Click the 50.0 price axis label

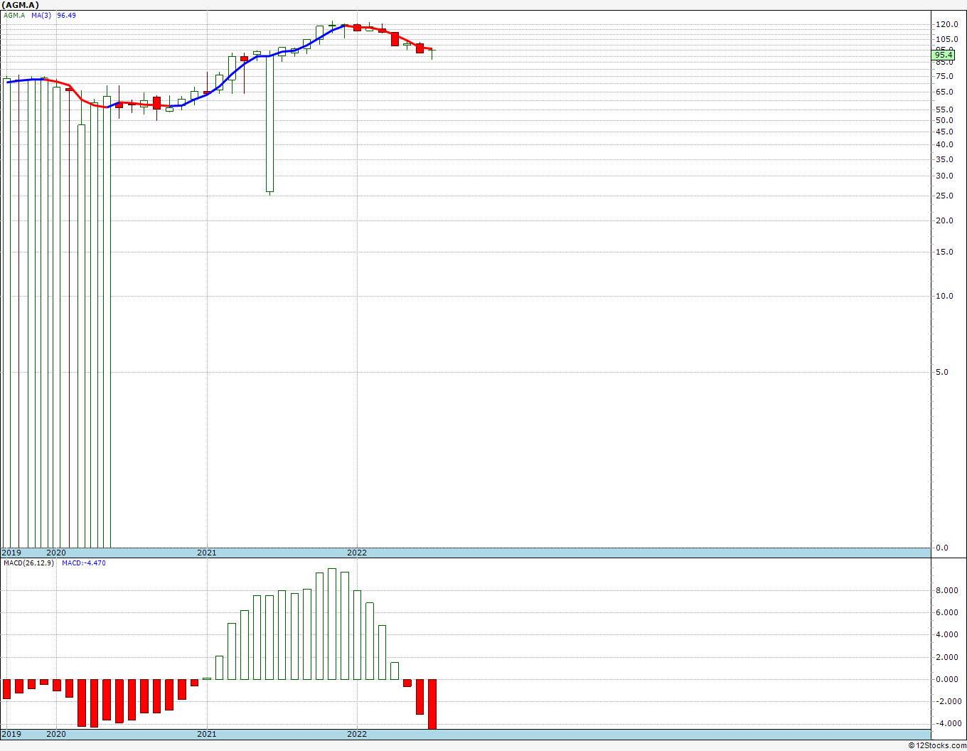[945, 120]
